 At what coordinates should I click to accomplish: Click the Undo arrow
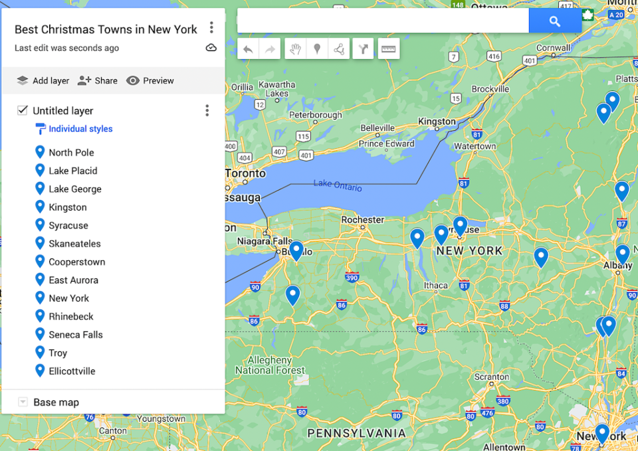247,48
